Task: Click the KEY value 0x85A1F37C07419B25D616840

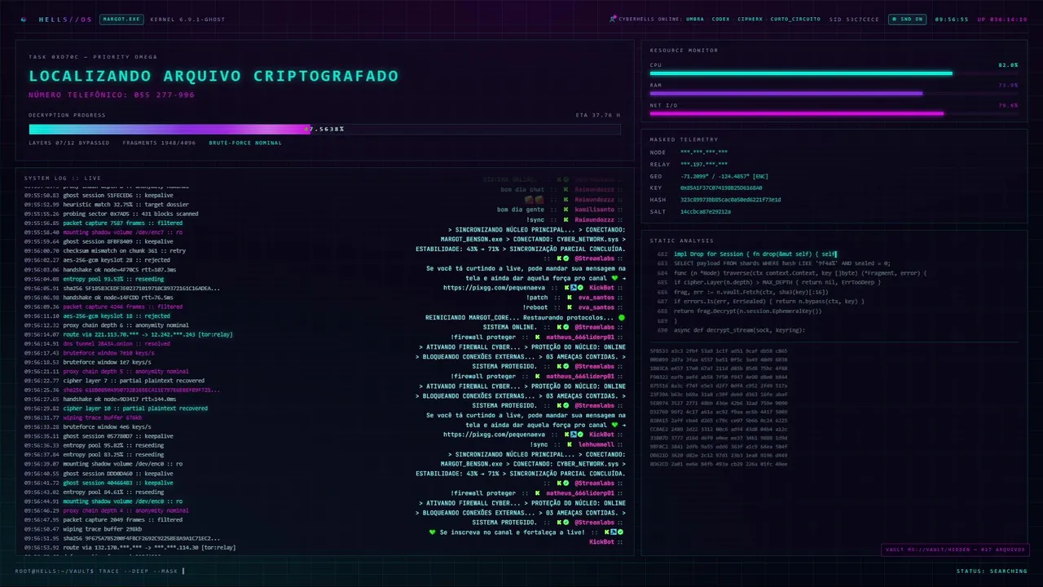Action: coord(721,188)
